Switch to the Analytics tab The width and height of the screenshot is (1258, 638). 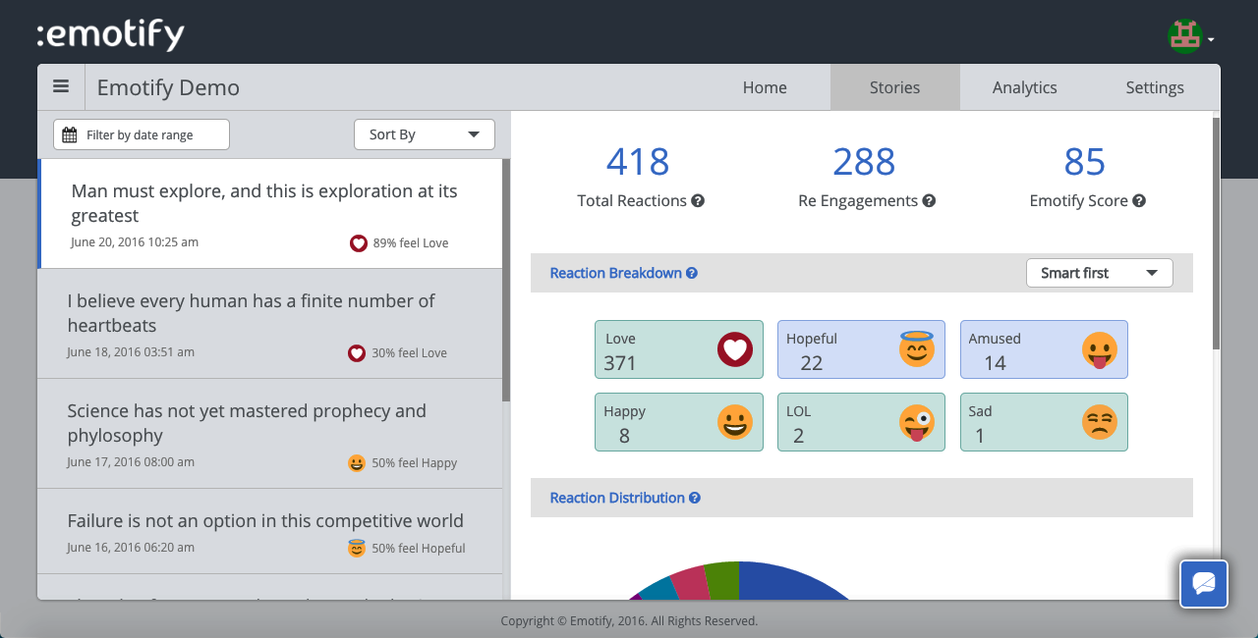(x=1024, y=87)
